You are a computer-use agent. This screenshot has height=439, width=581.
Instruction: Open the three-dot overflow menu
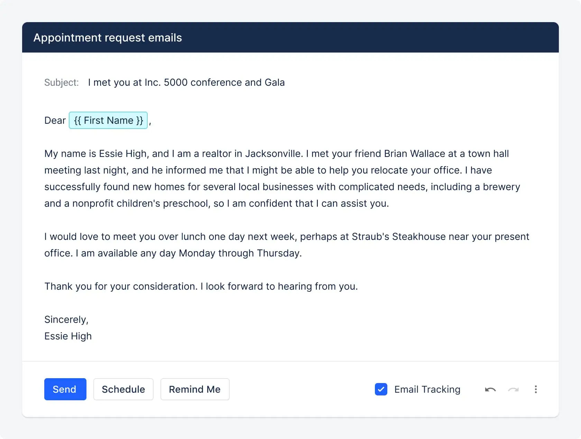536,389
